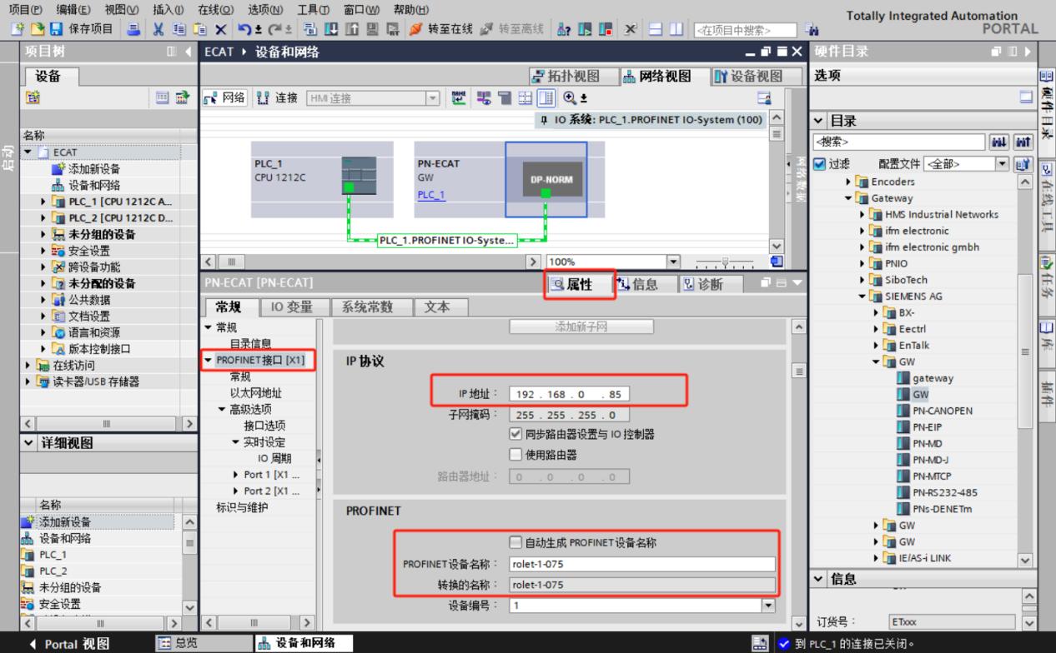The width and height of the screenshot is (1056, 653).
Task: Click the 连接 button in network toolbar
Action: 278,98
